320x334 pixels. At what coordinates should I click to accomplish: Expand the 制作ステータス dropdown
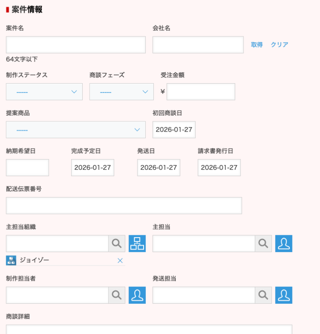44,92
